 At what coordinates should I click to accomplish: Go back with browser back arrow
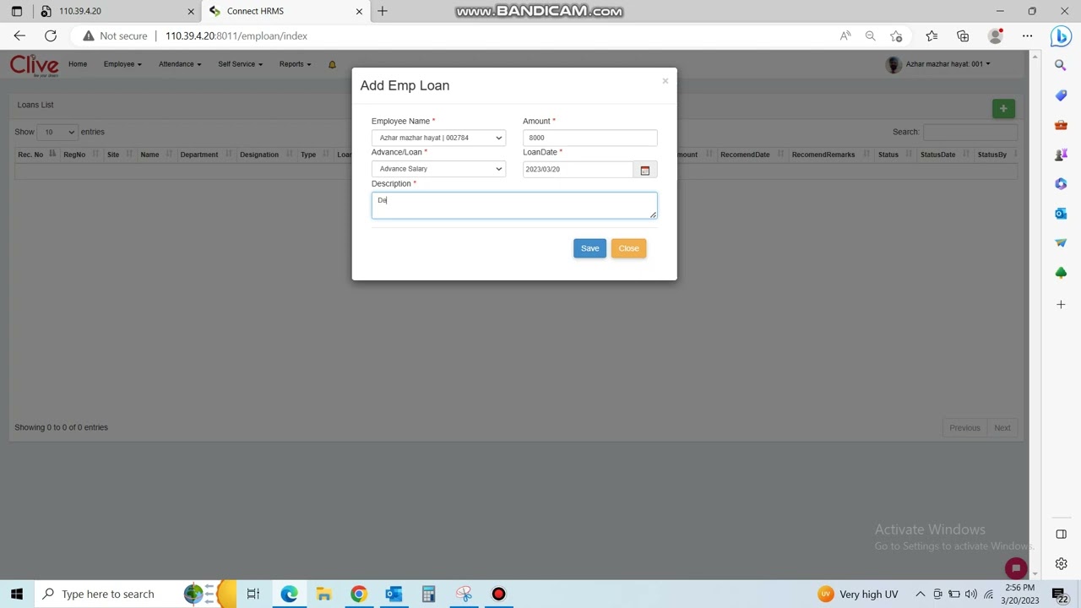[19, 35]
